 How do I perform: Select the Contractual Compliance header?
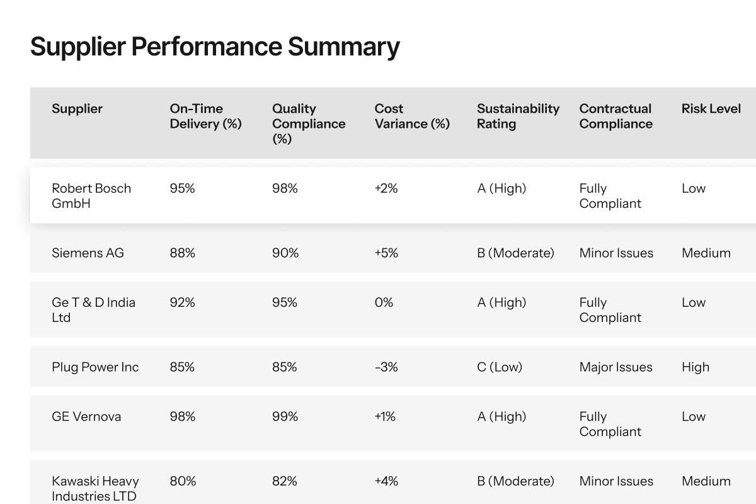pos(616,117)
